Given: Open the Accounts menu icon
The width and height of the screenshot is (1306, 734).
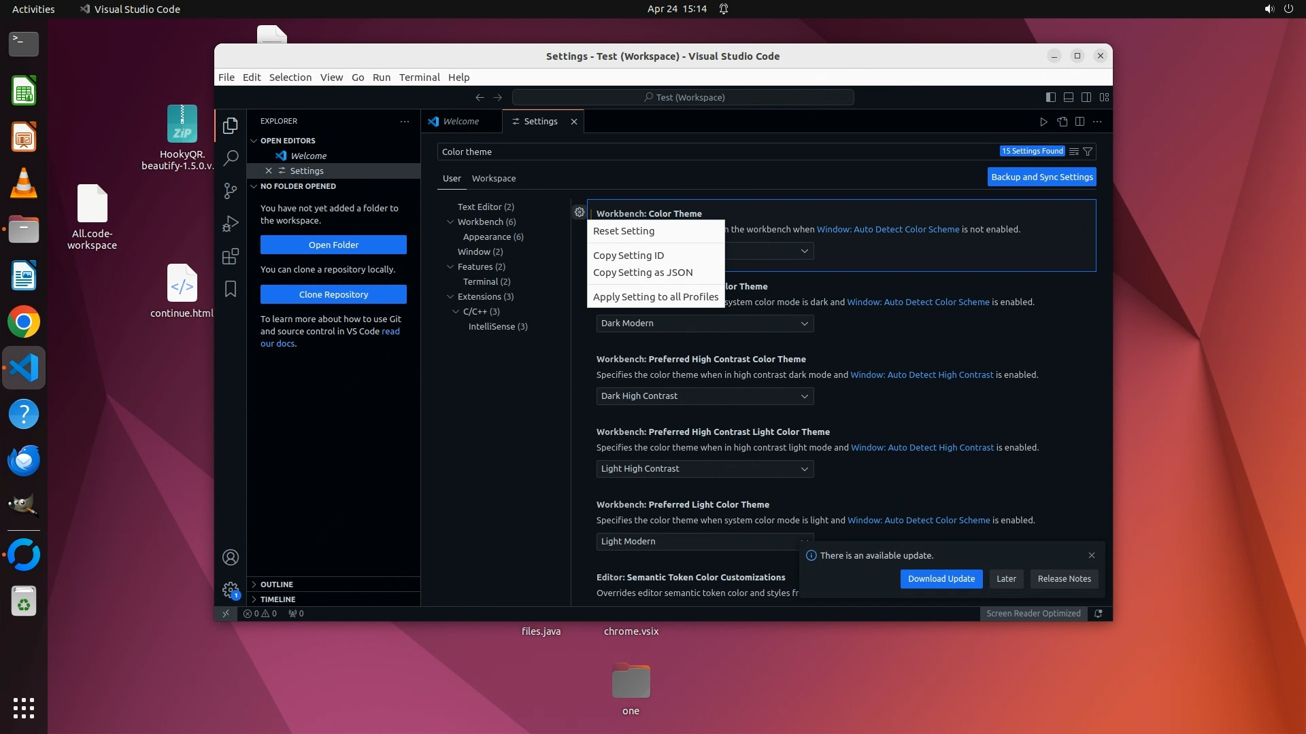Looking at the screenshot, I should [x=231, y=557].
